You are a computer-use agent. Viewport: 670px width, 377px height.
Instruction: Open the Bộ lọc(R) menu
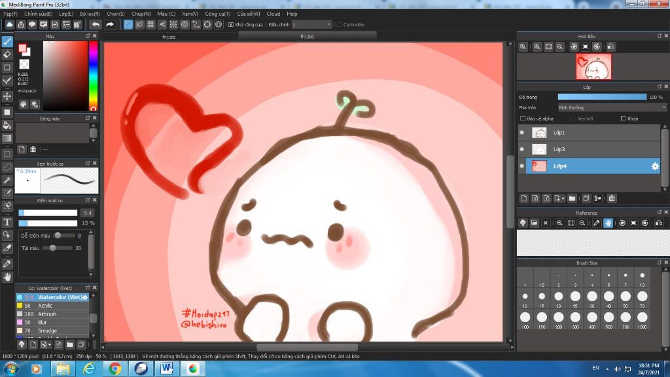coord(90,14)
